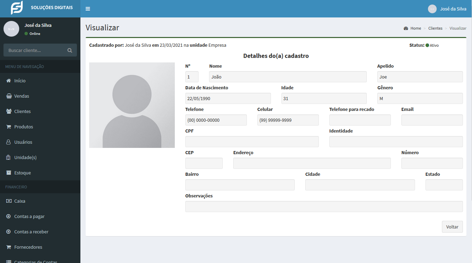This screenshot has width=472, height=263.
Task: Click the Nº field containing 1
Action: pyautogui.click(x=192, y=77)
